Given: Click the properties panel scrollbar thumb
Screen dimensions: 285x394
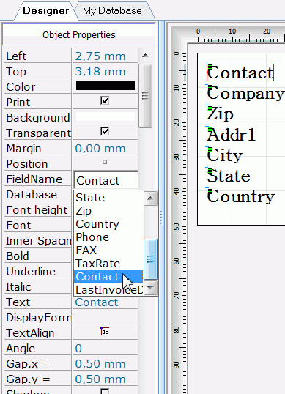Looking at the screenshot, I should (x=145, y=96).
